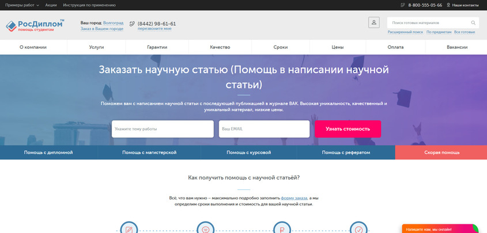Click the Как получить помощь с научной статьёй heading
Screen dimensions: 487x233
(x=244, y=178)
